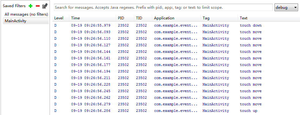Select timestamp 09-19 09:26:56.161

(x=91, y=58)
